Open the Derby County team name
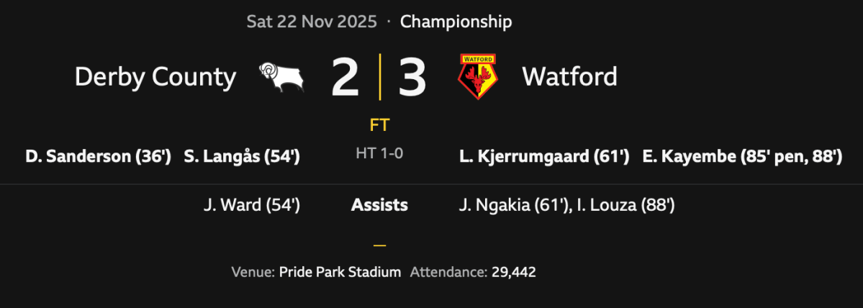 (x=155, y=77)
